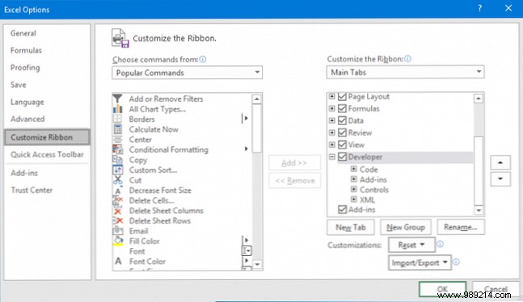Click the info icon beside Customize the Ribbon label
523x302 pixels.
click(x=407, y=59)
